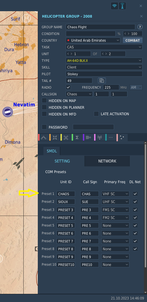Screen dimensions: 147x302
Task: Click the Surif helipad H icon on map
Action: point(27,18)
